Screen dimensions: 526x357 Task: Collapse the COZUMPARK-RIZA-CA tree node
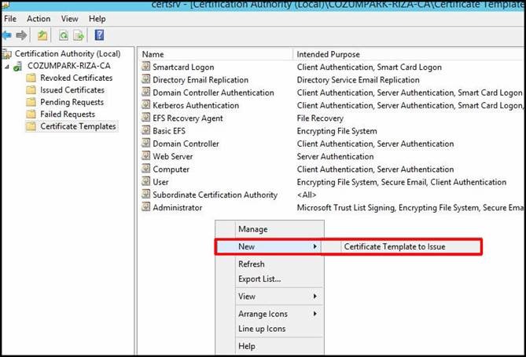pos(7,67)
